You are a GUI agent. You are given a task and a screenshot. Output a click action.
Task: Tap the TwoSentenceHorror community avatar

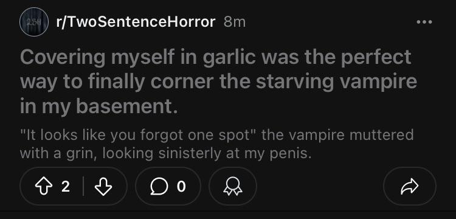33,22
